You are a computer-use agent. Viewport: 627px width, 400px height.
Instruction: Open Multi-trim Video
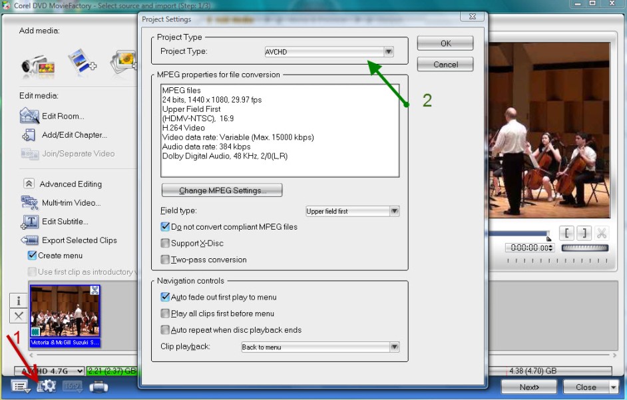pos(61,203)
